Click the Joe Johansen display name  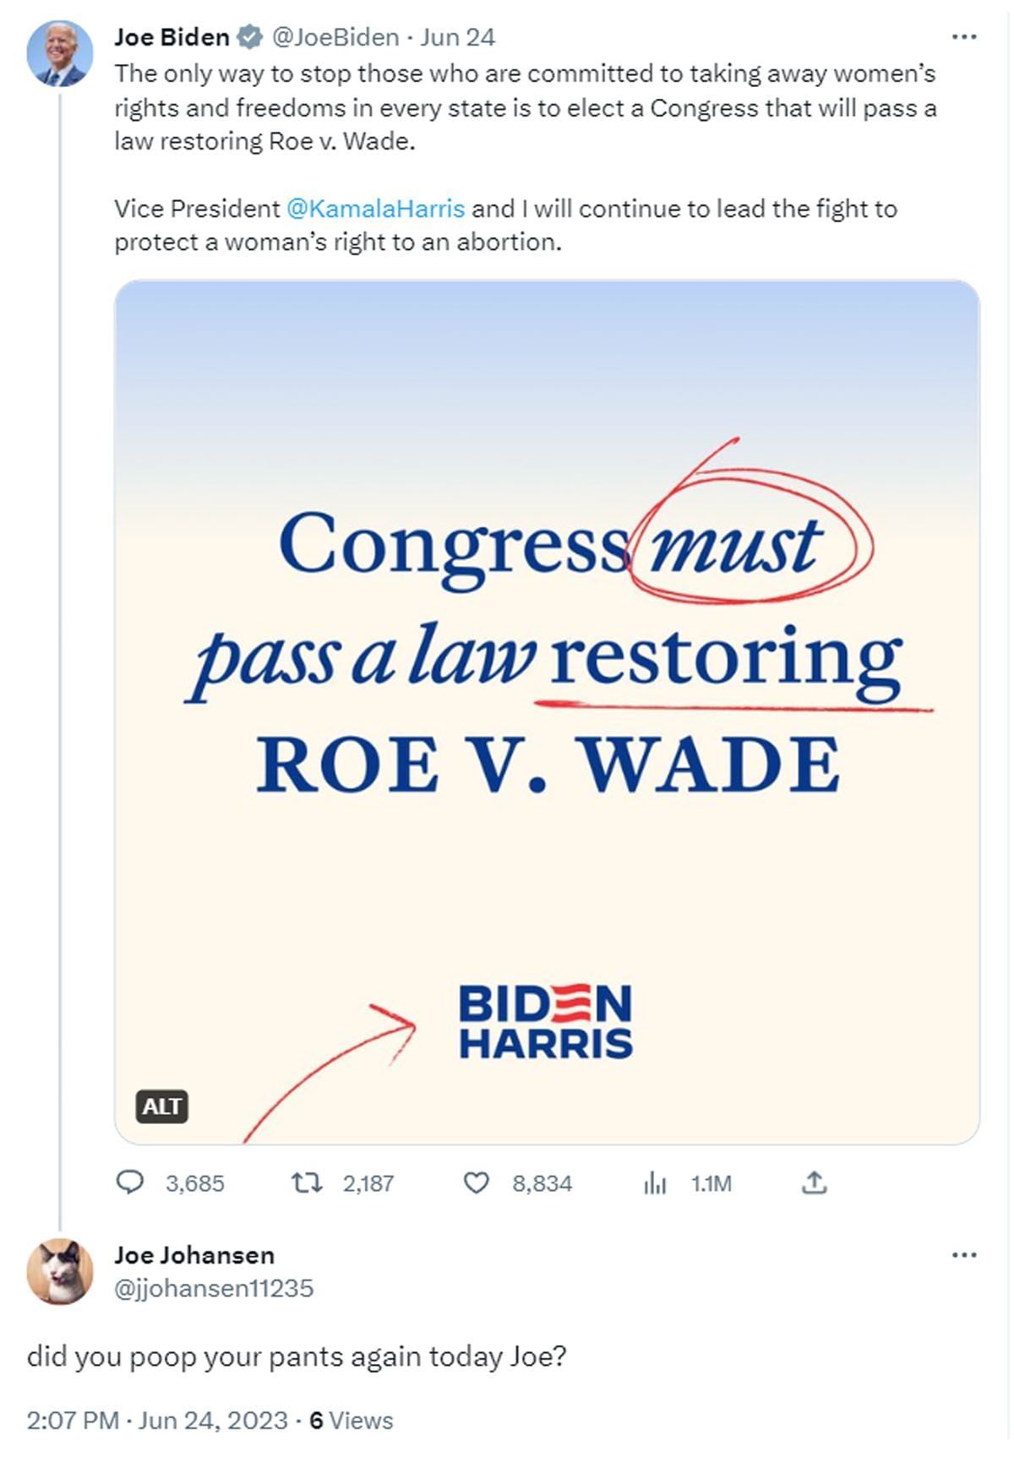[194, 1255]
